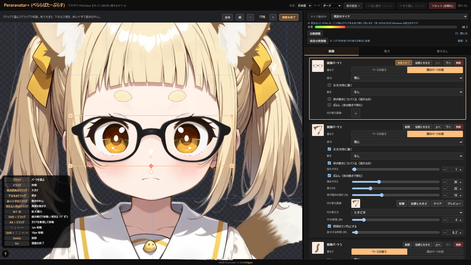Image resolution: width=471 pixels, height=265 pixels.
Task: Click the rotation circle handle below glasses
Action: pos(151,172)
